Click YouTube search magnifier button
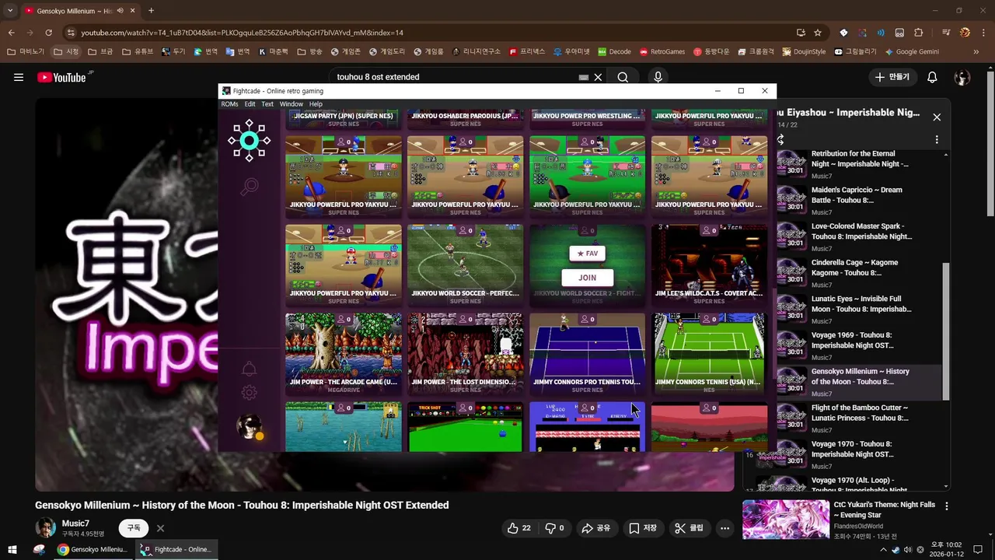 point(623,77)
